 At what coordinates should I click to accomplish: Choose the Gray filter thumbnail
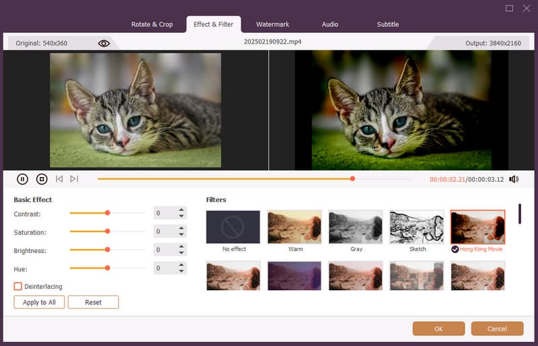coord(356,227)
